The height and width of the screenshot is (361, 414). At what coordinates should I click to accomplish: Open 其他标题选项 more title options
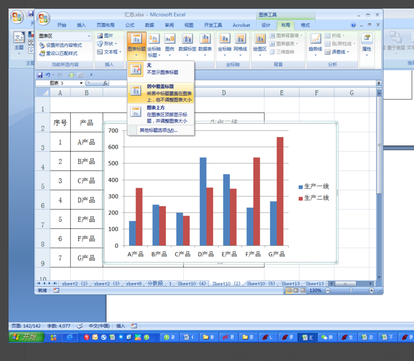tap(159, 130)
